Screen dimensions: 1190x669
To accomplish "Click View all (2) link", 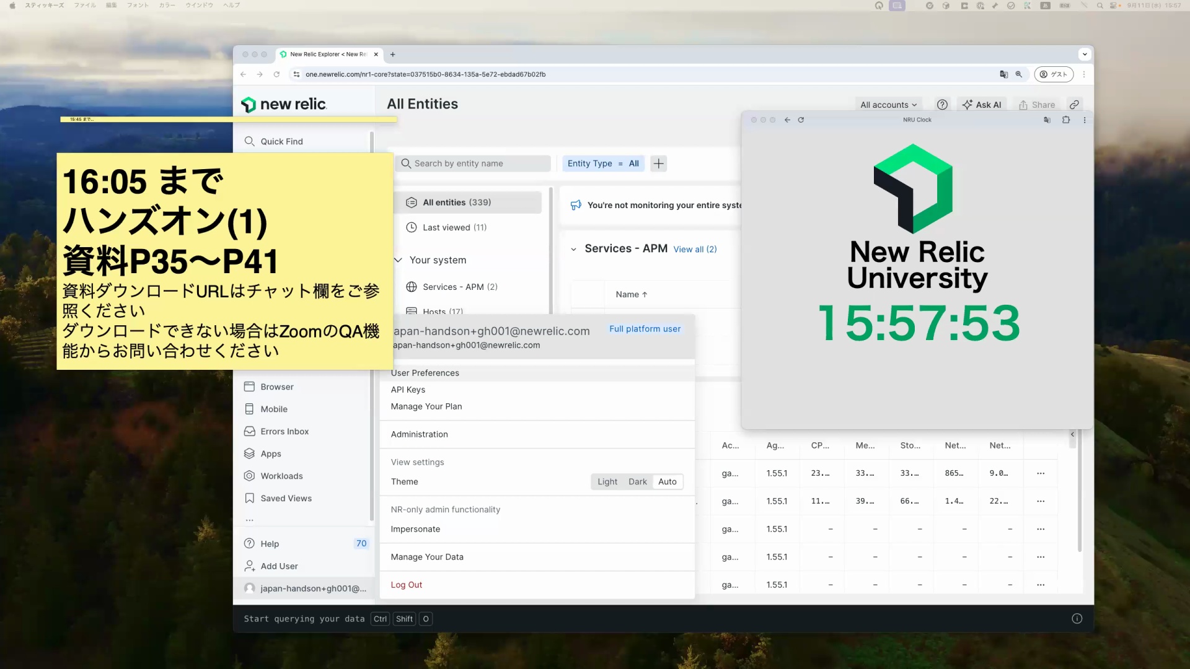I will click(x=695, y=249).
